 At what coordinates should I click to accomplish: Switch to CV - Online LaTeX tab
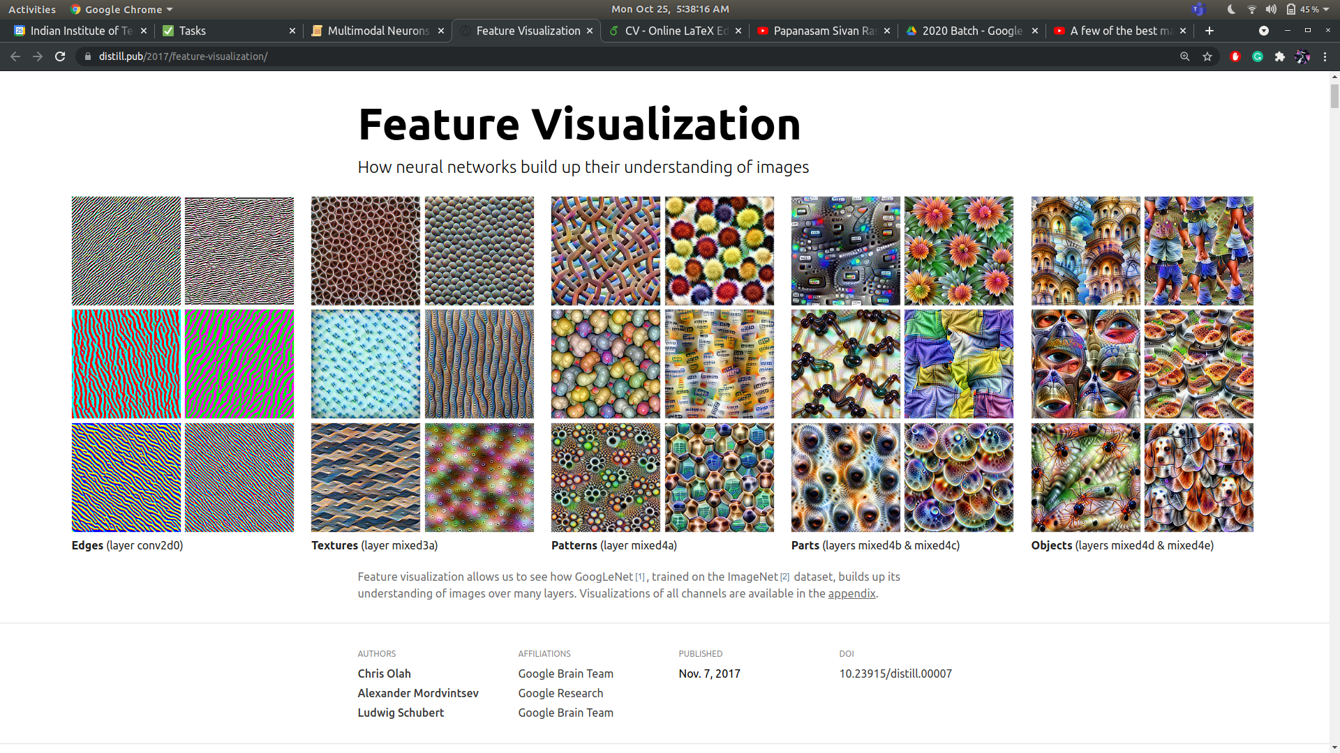(676, 31)
